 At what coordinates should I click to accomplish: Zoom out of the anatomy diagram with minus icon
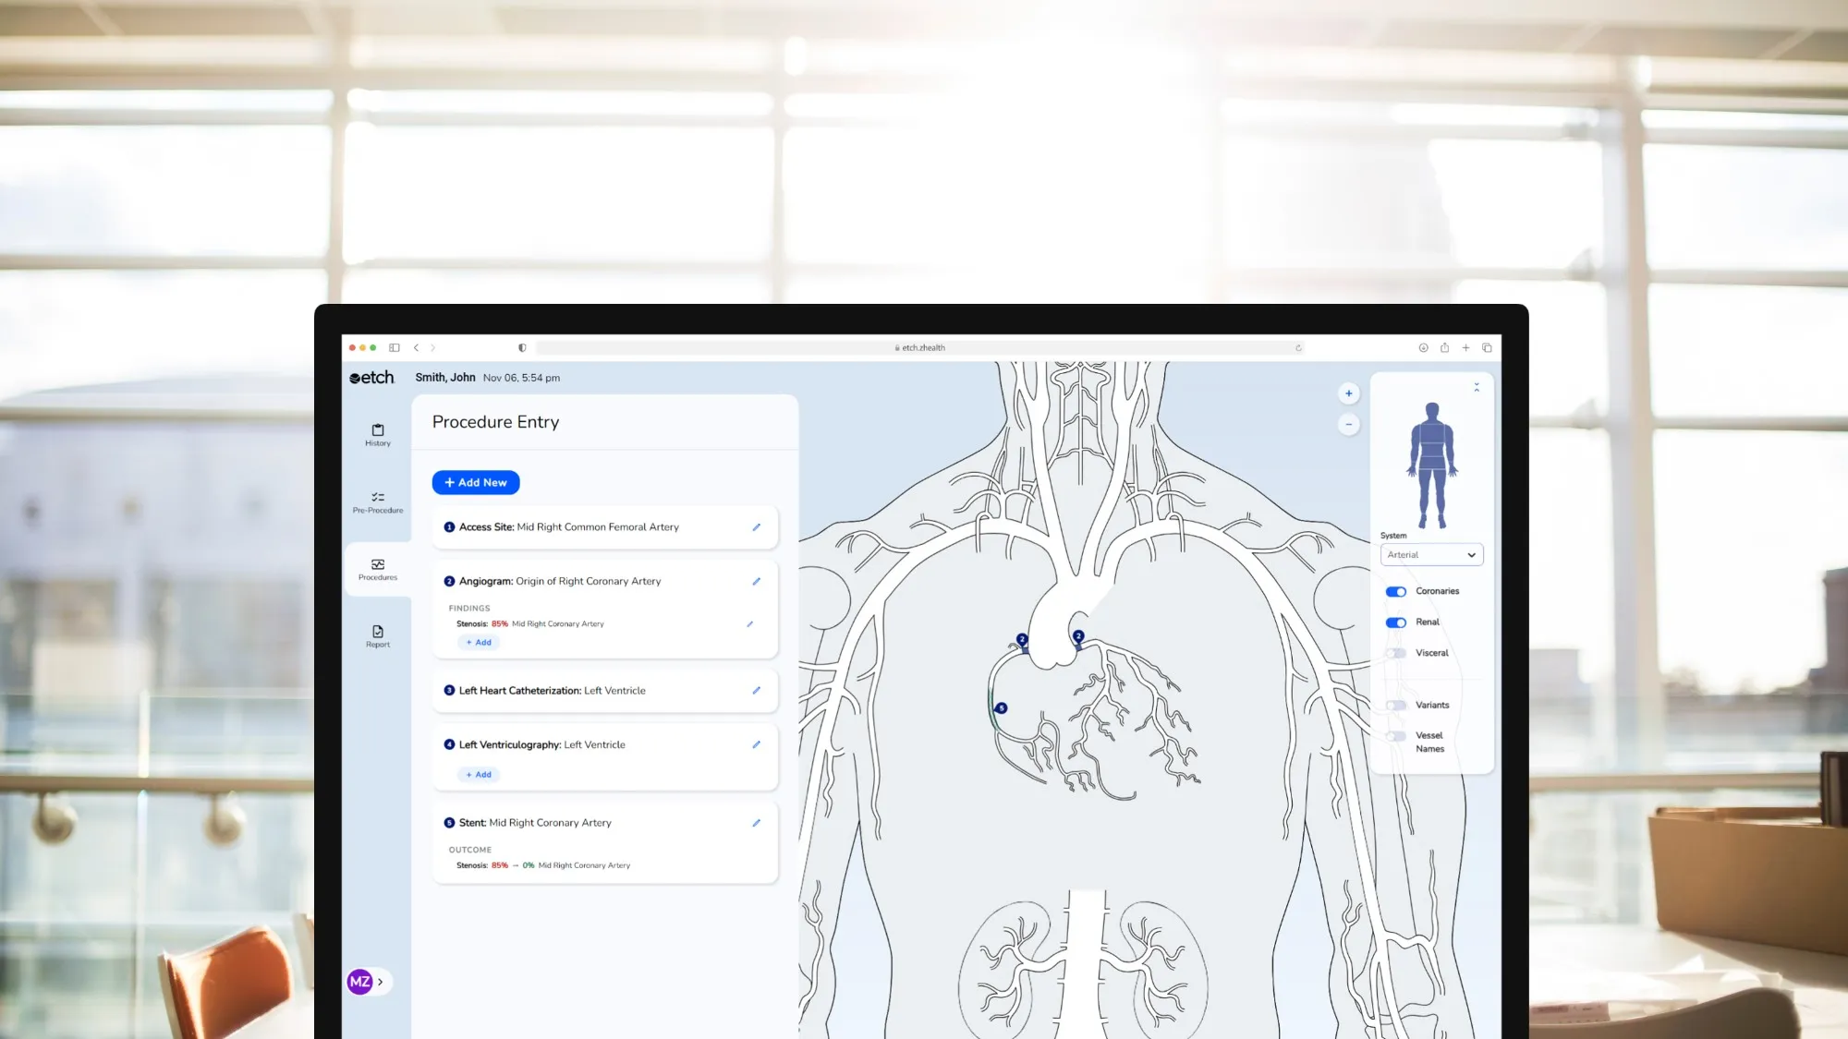[x=1348, y=424]
